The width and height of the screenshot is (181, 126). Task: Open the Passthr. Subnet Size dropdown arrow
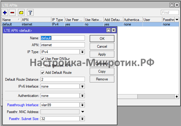(82, 119)
